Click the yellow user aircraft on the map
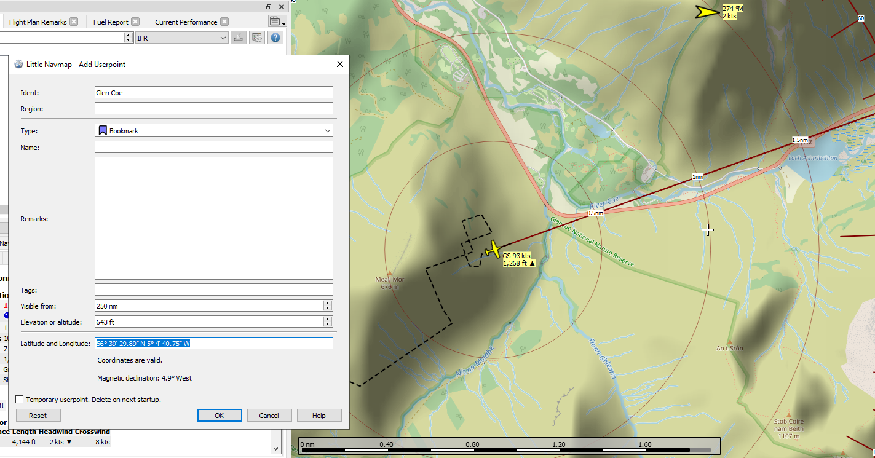 coord(494,250)
